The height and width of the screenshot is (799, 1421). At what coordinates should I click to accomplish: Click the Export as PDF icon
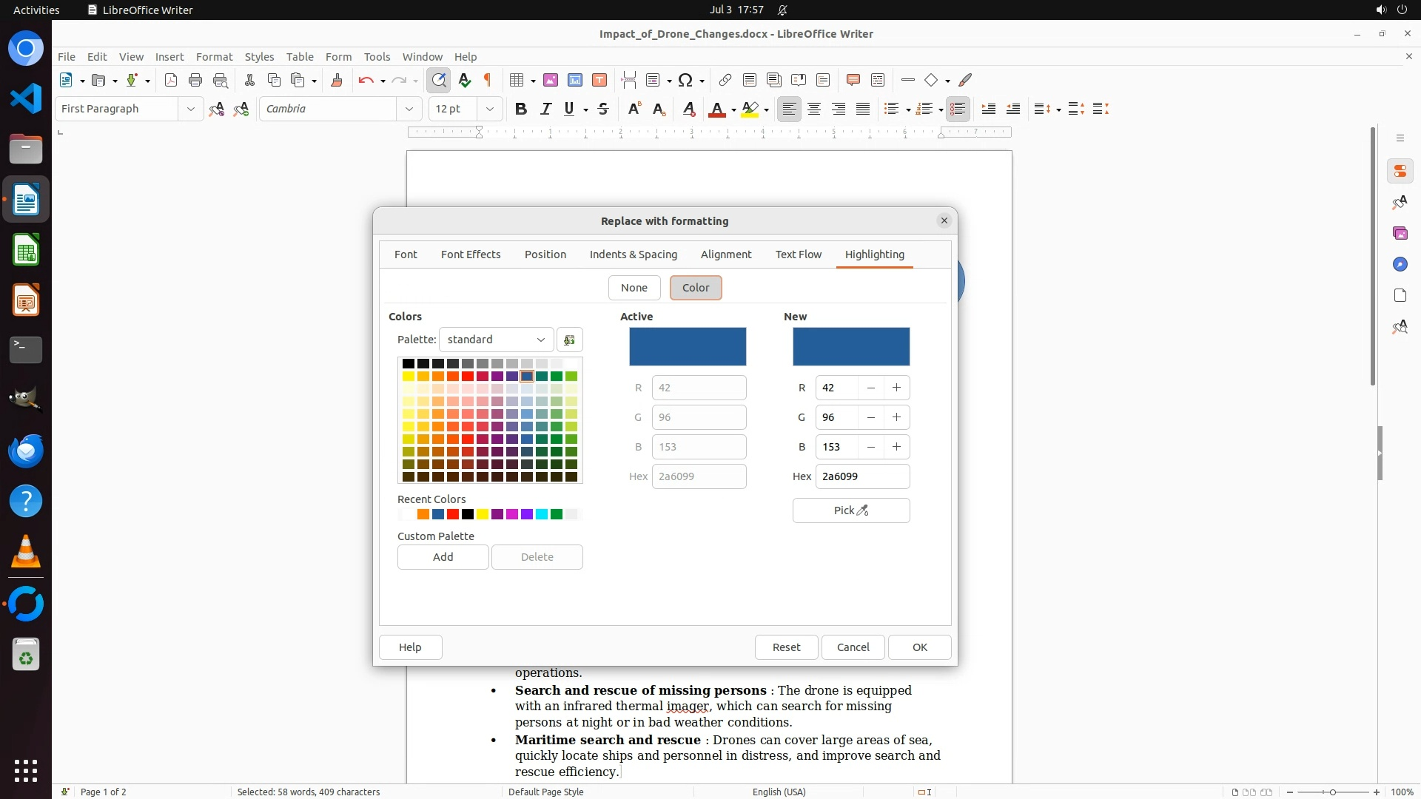click(171, 80)
